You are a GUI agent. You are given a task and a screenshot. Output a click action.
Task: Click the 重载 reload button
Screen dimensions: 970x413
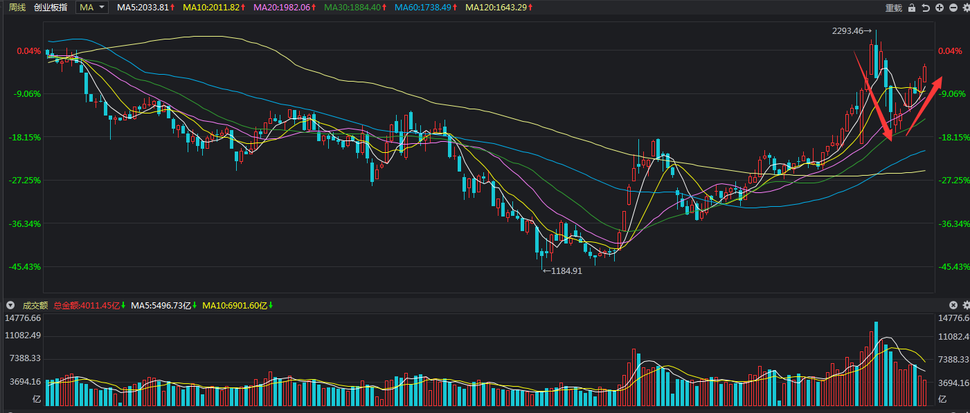[894, 8]
